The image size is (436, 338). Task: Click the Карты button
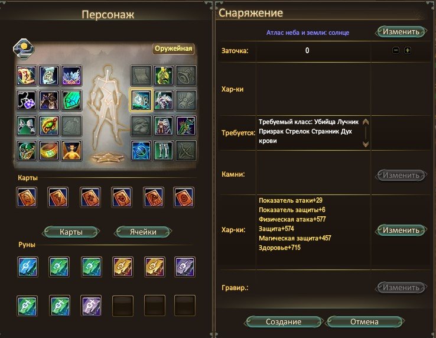[x=71, y=232]
